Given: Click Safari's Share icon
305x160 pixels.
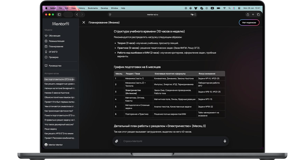Looking at the screenshot, I should [248, 15].
